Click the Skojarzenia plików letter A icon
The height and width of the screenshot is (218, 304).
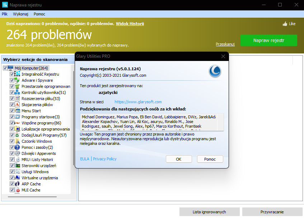[x=17, y=105]
